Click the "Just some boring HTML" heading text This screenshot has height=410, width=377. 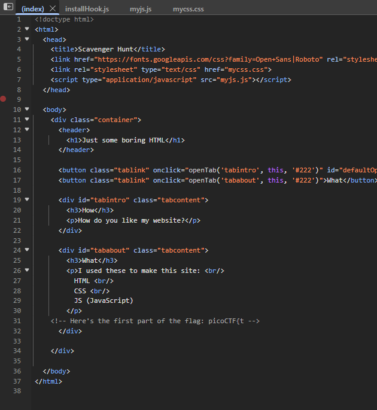[123, 140]
